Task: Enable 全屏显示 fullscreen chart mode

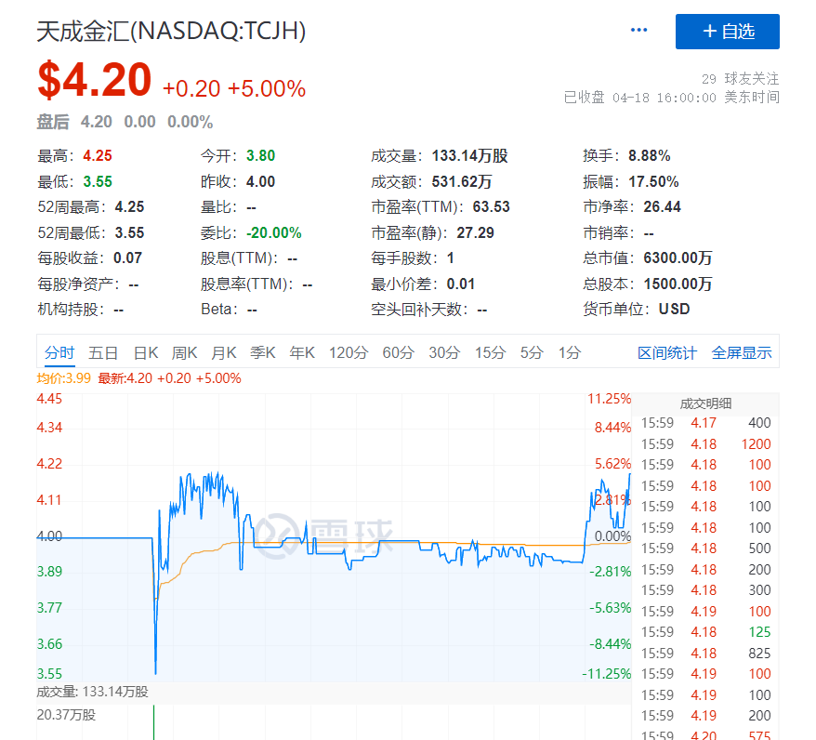Action: pos(741,353)
